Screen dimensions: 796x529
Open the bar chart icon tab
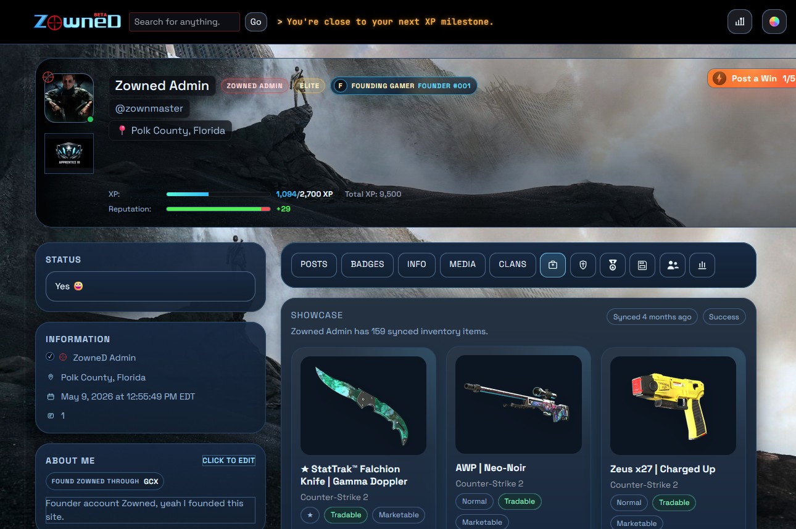[702, 264]
